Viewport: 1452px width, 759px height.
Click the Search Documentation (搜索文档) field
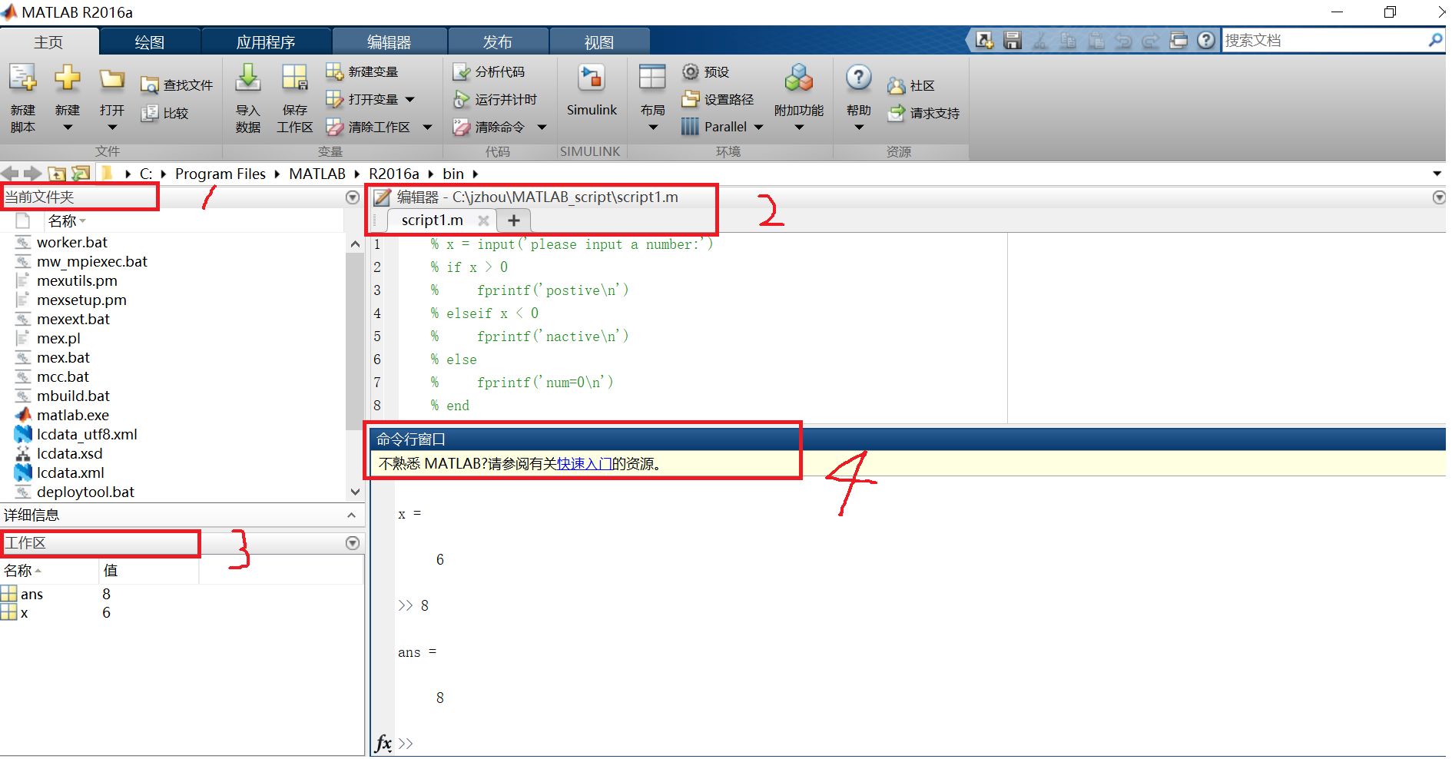(1324, 40)
